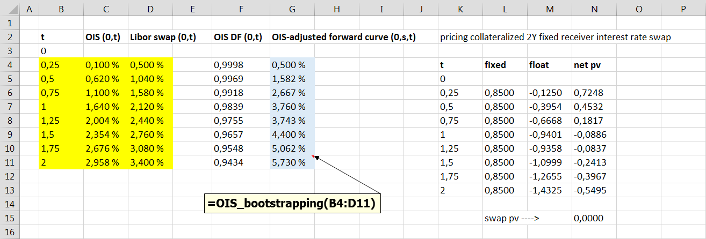The height and width of the screenshot is (239, 706).
Task: Select row 4 header
Action: [x=9, y=65]
